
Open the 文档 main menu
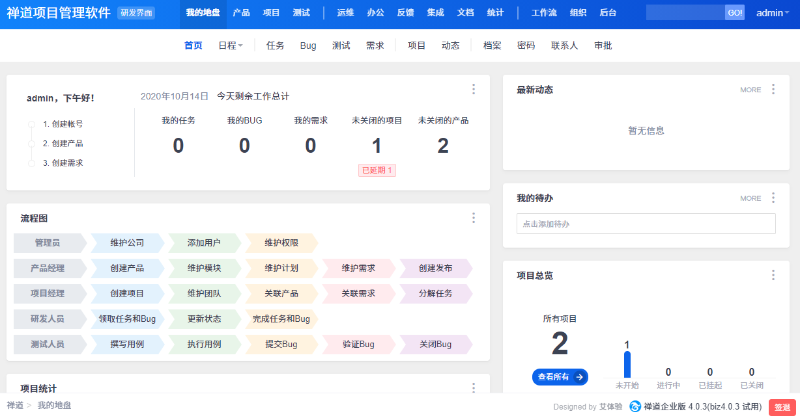tap(466, 12)
